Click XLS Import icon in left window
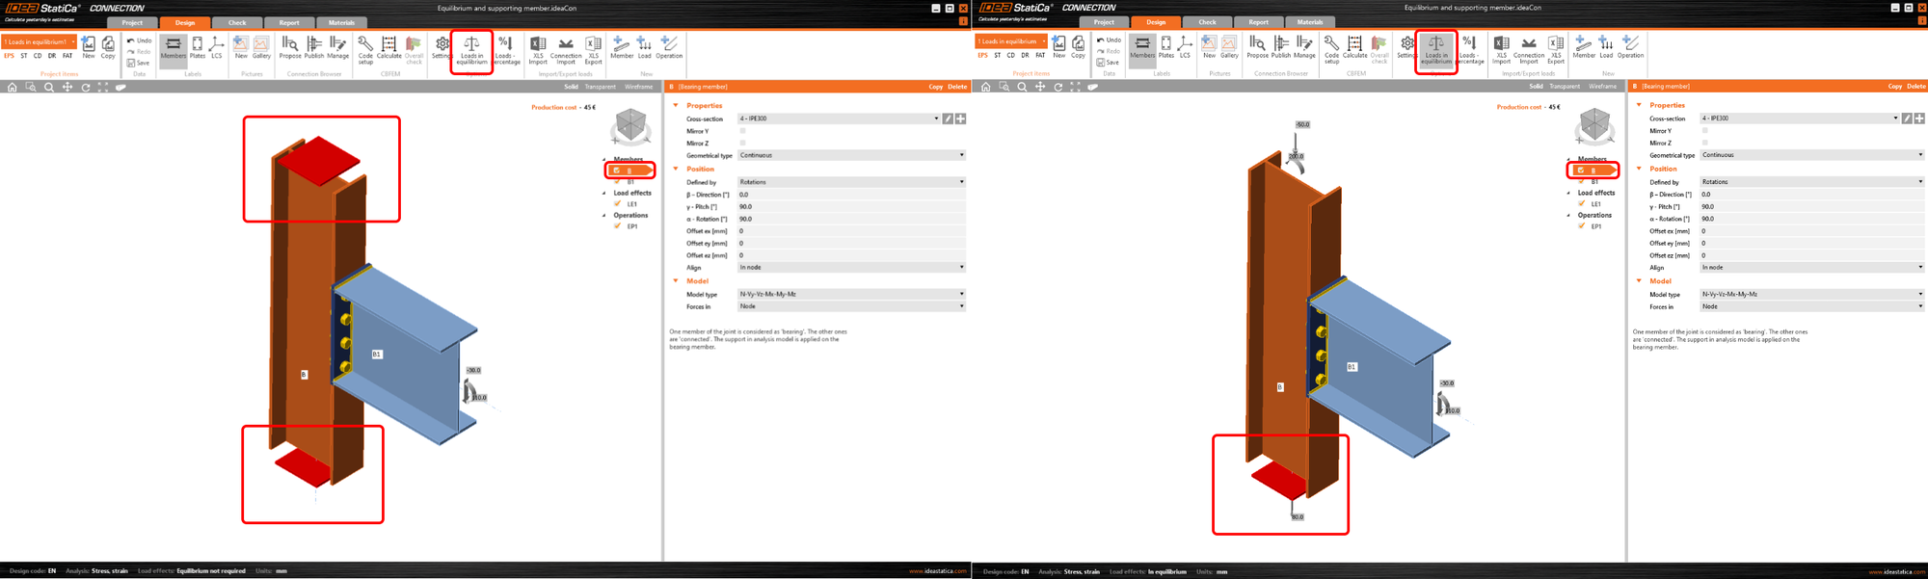Image resolution: width=1928 pixels, height=579 pixels. point(538,48)
